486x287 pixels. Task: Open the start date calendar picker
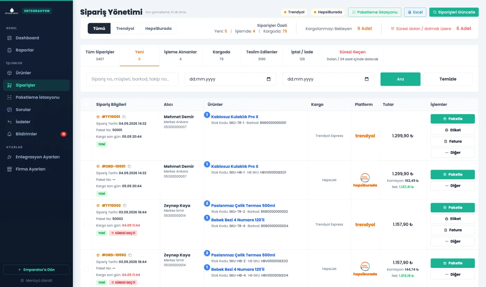coord(269,79)
